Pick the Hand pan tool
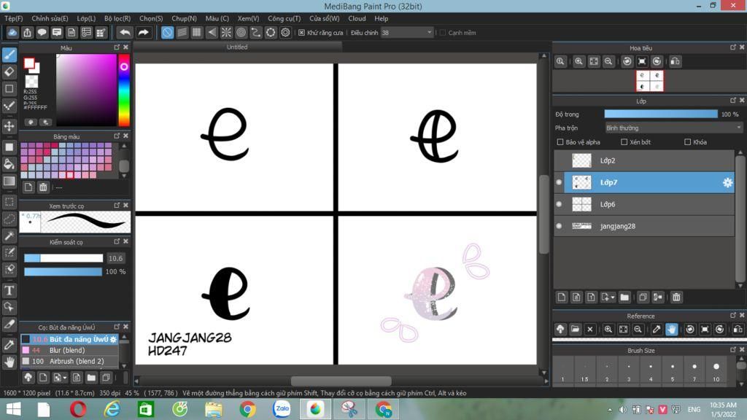The height and width of the screenshot is (420, 747). [9, 362]
